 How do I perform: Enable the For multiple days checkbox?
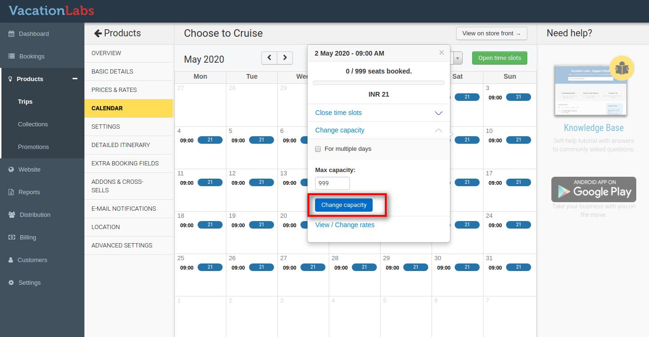click(318, 149)
